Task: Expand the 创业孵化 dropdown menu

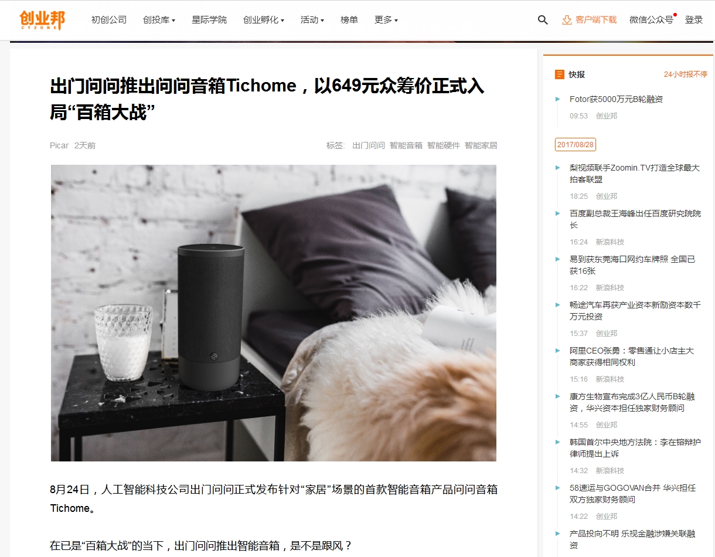Action: (x=264, y=20)
